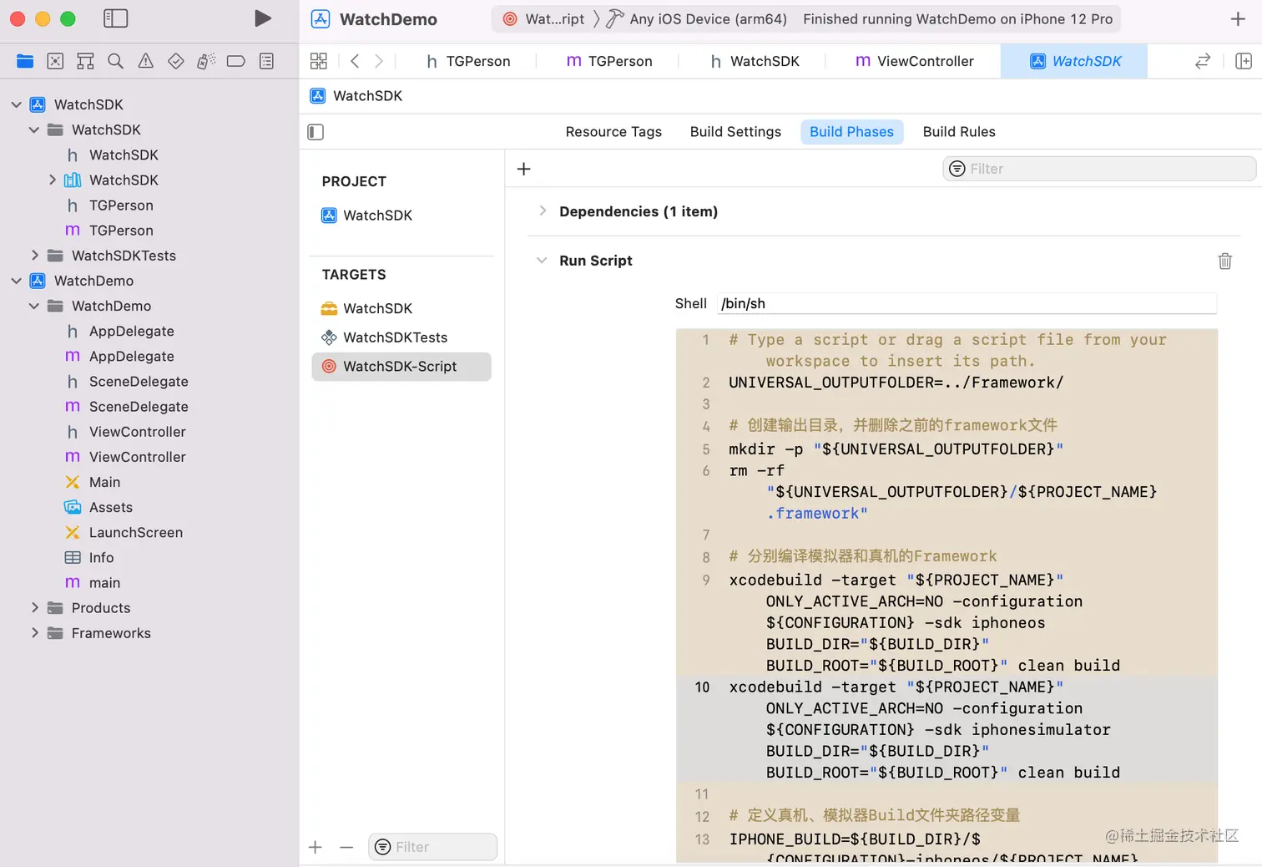
Task: Open the related items grid menu
Action: click(x=319, y=61)
